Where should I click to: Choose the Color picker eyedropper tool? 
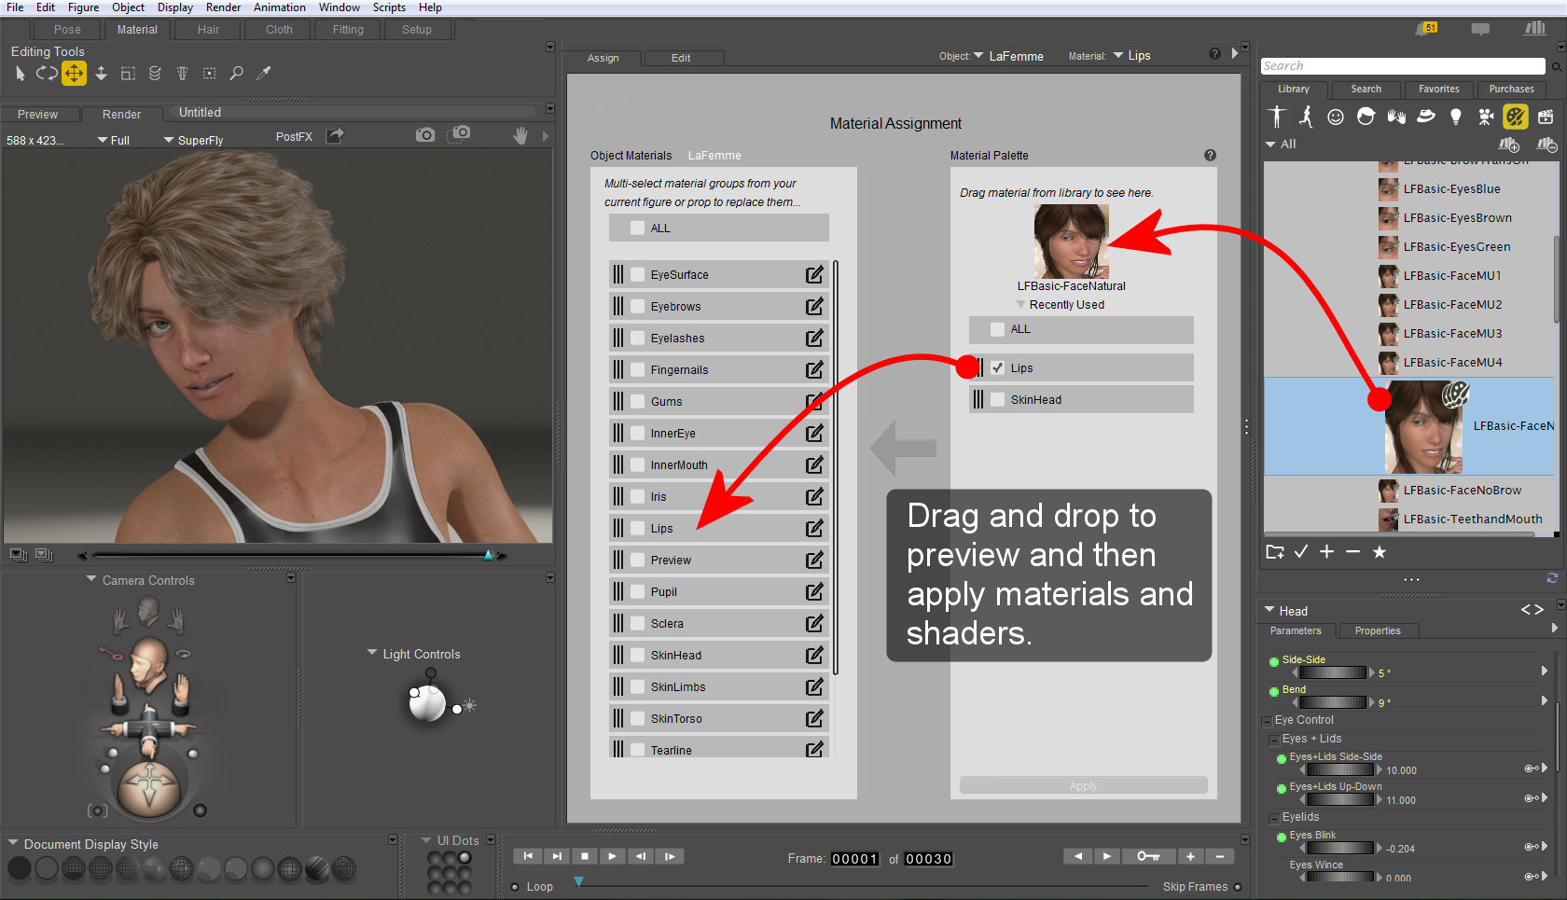[x=264, y=73]
